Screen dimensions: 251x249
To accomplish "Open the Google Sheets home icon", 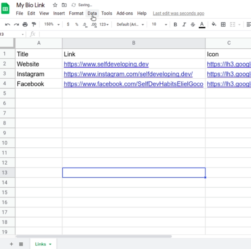I will (5, 8).
